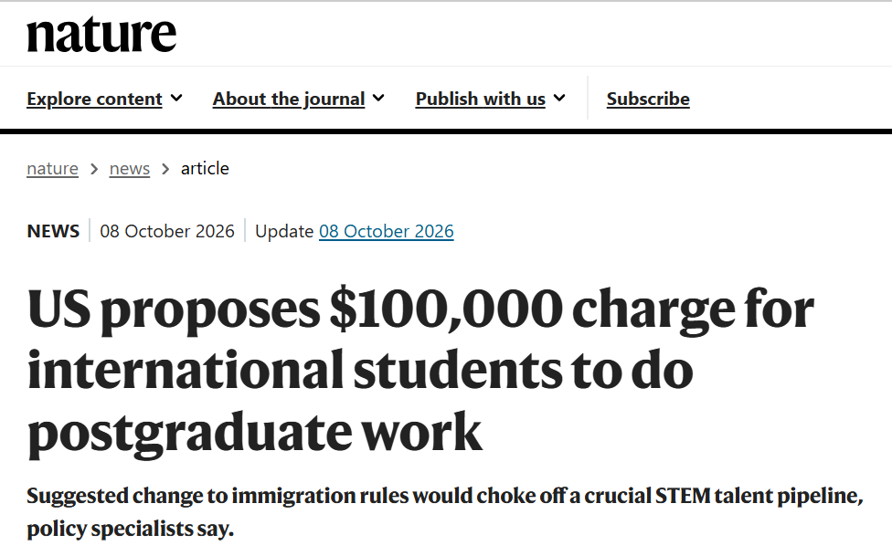892x556 pixels.
Task: Expand the chevron beside Explore content
Action: click(176, 99)
